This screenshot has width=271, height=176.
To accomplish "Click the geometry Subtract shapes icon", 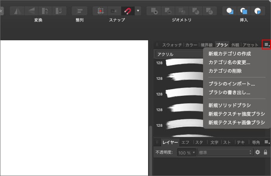I will click(168, 11).
